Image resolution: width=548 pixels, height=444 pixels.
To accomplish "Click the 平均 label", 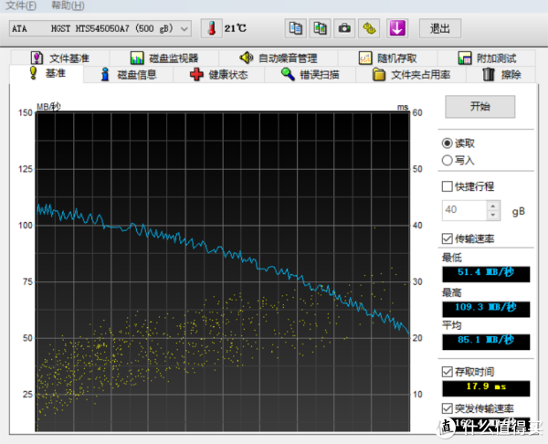I will tap(451, 325).
